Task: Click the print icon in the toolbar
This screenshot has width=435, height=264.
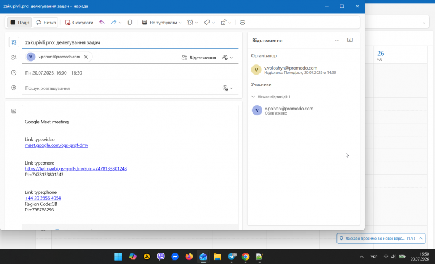Action: click(x=242, y=23)
